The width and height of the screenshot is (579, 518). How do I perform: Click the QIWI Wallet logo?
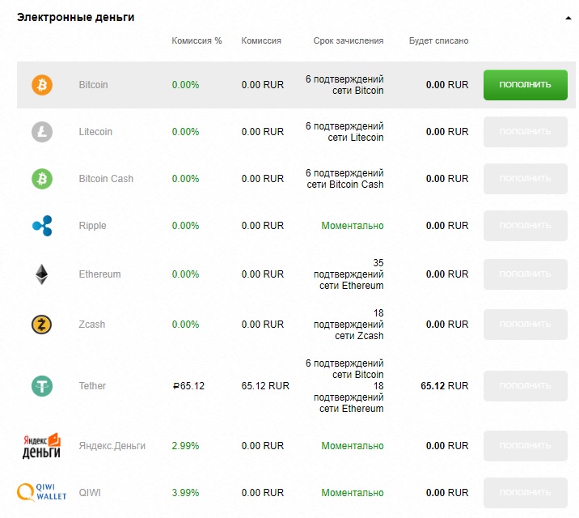click(x=41, y=493)
